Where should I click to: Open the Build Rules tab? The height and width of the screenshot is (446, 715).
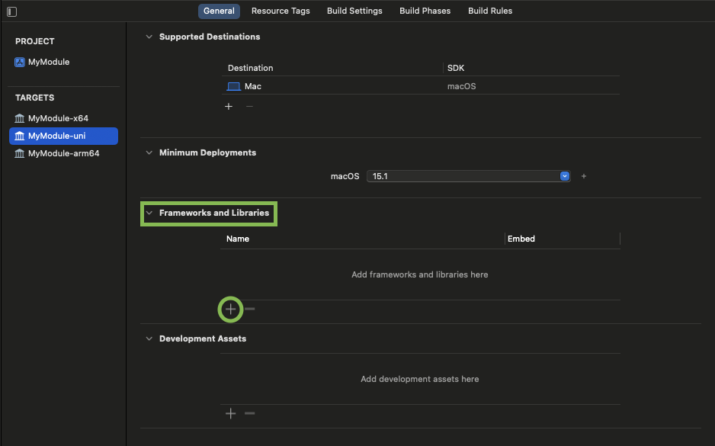(490, 11)
